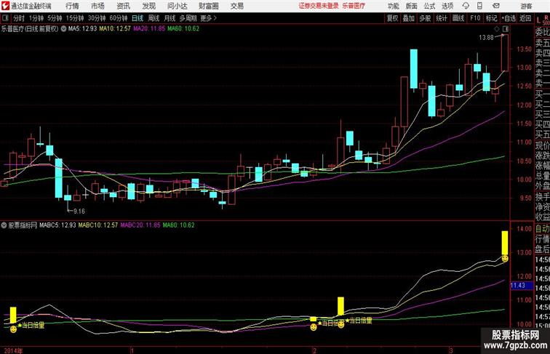Click the 通达信 app logo icon
Viewport: 550px width, 354px height.
point(5,6)
